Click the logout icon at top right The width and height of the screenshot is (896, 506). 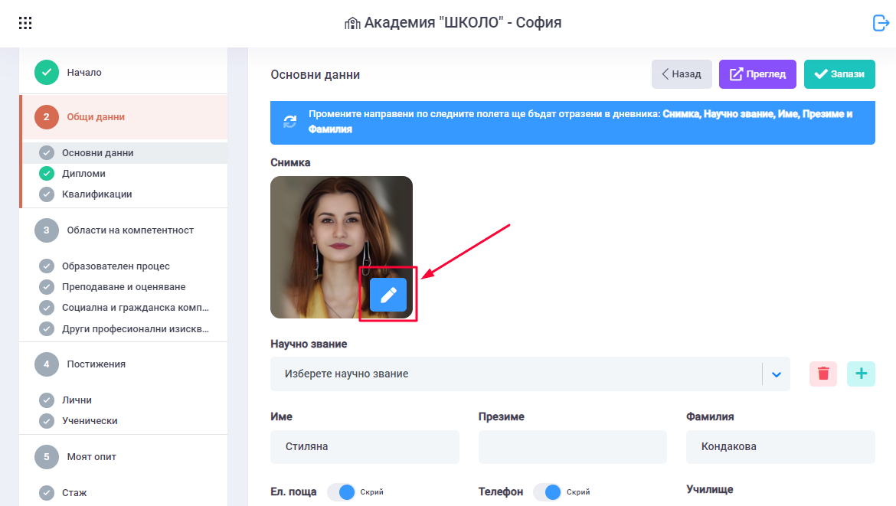click(881, 23)
